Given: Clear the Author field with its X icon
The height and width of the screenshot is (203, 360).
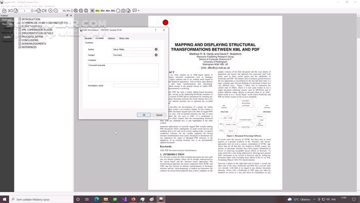Looking at the screenshot, I should pos(156,49).
